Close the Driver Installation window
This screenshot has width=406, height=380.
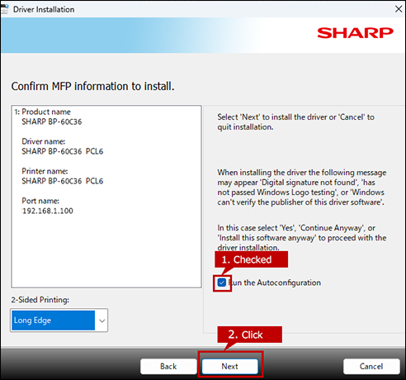[399, 9]
